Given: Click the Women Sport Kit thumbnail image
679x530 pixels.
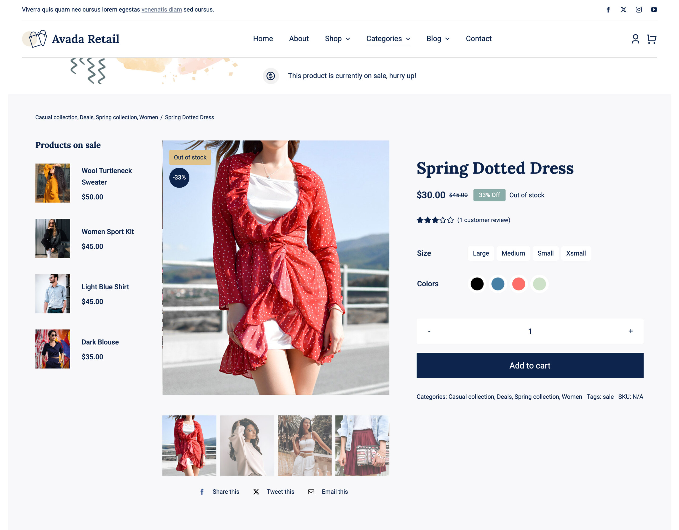Looking at the screenshot, I should tap(53, 238).
